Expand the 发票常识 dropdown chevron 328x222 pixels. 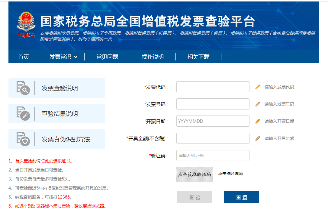(76, 57)
